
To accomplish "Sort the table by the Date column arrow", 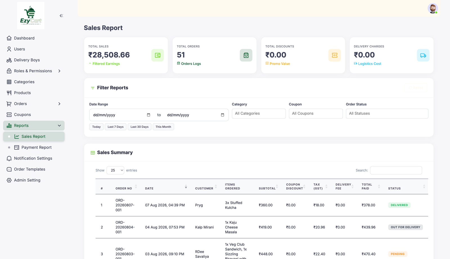I will tap(186, 187).
